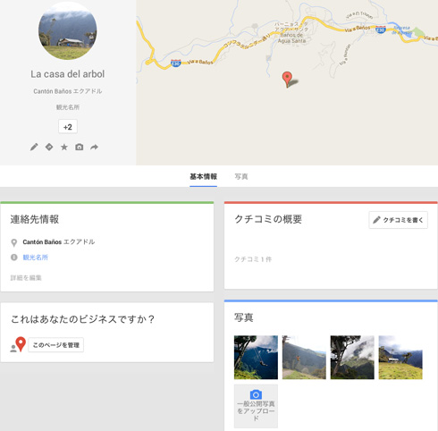Click the right E30 highway shield on map
The image size is (438, 431).
[x=381, y=30]
